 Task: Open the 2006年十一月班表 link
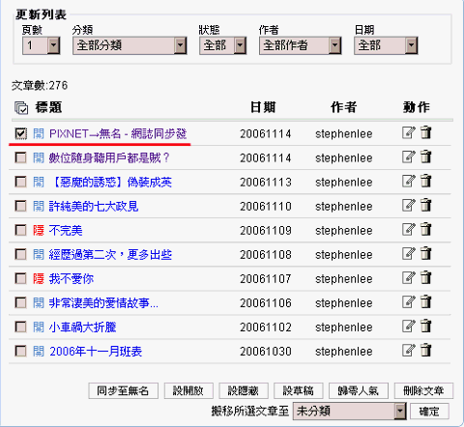(x=96, y=351)
